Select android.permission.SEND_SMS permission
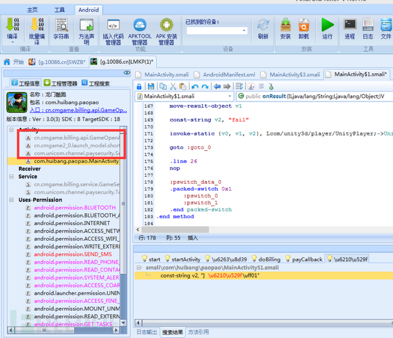The width and height of the screenshot is (393, 338). click(73, 254)
